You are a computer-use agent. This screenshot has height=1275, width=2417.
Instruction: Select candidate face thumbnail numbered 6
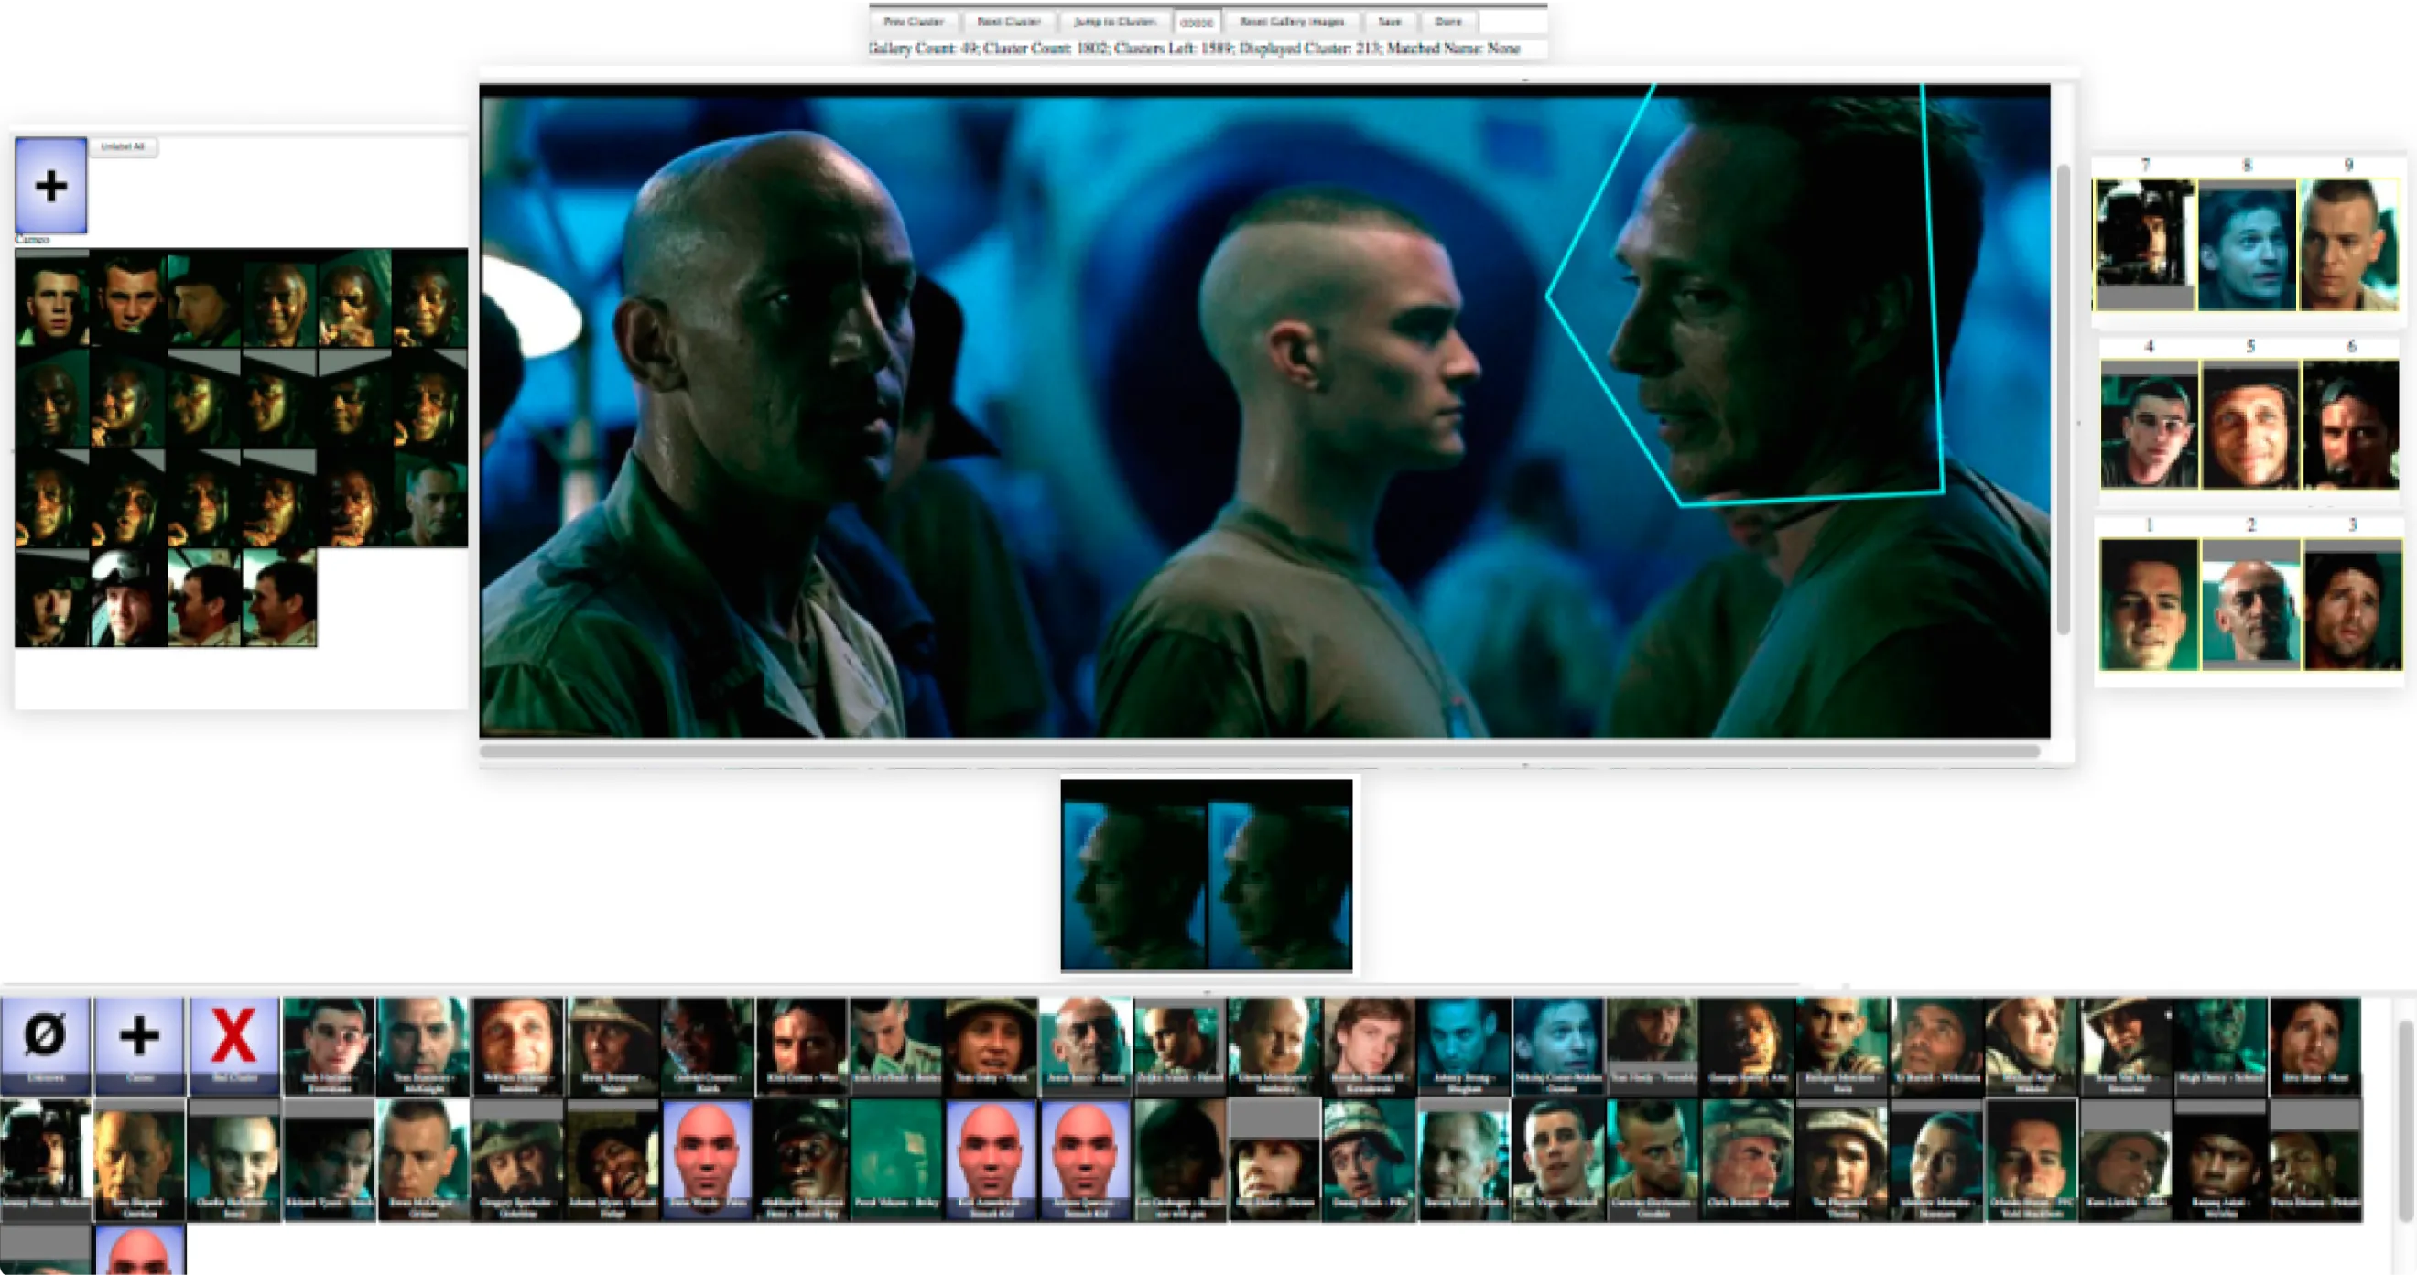[2351, 424]
